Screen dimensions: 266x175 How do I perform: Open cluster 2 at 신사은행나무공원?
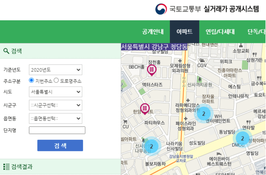pos(151,146)
